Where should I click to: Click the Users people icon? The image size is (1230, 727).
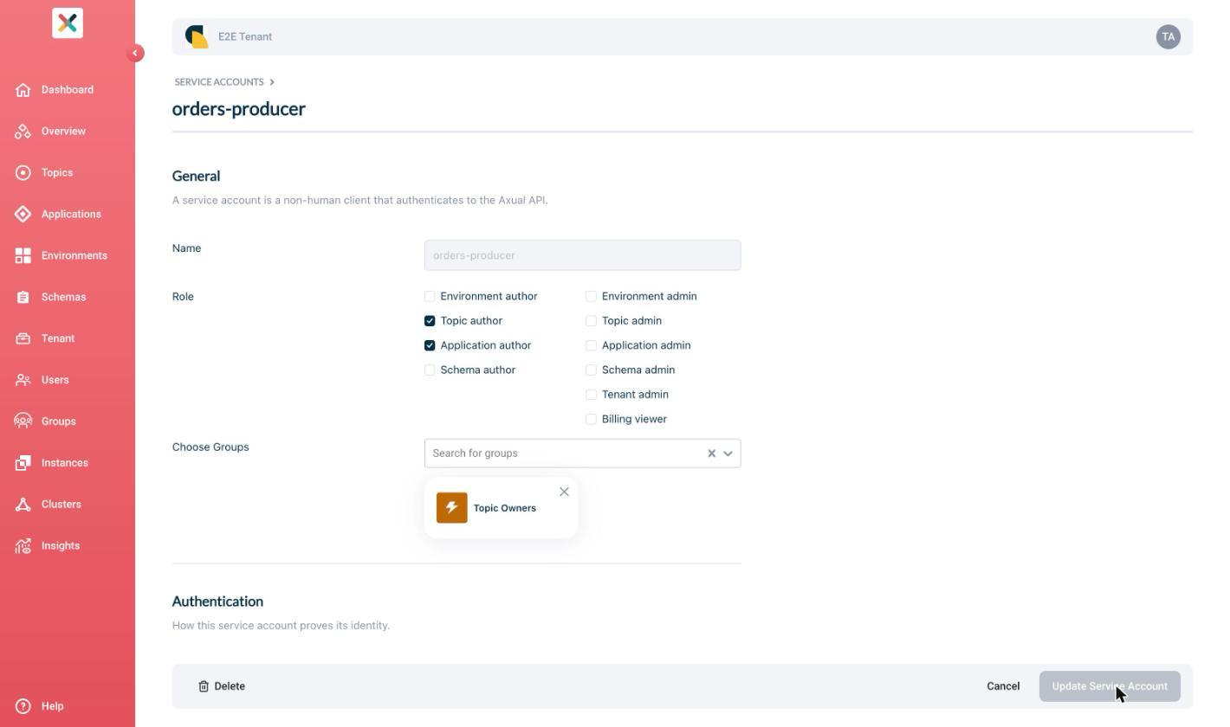point(23,381)
